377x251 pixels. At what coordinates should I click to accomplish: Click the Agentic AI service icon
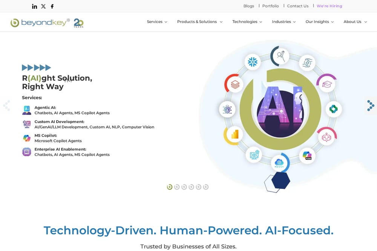point(27,110)
